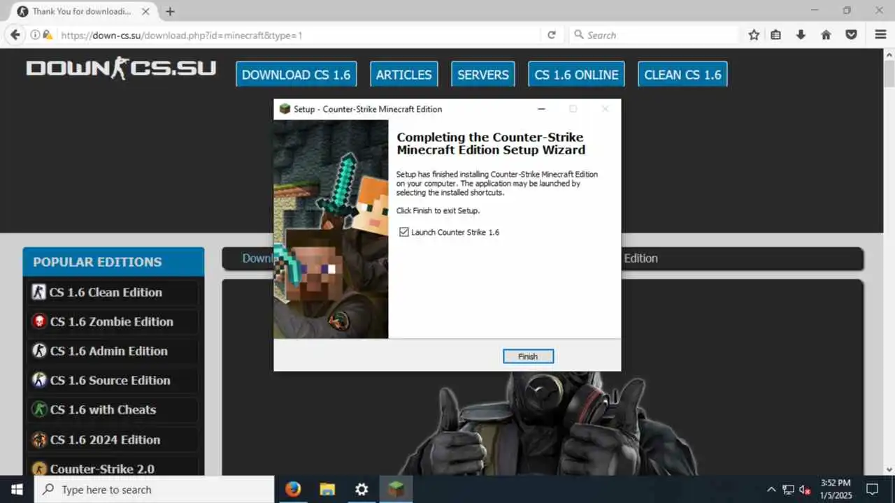Open Counter-Strike 2.0 sidebar link
This screenshot has width=895, height=503.
[102, 469]
